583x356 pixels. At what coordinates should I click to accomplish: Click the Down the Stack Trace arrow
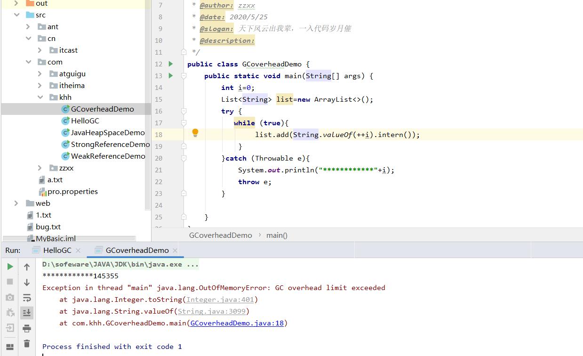pos(27,283)
